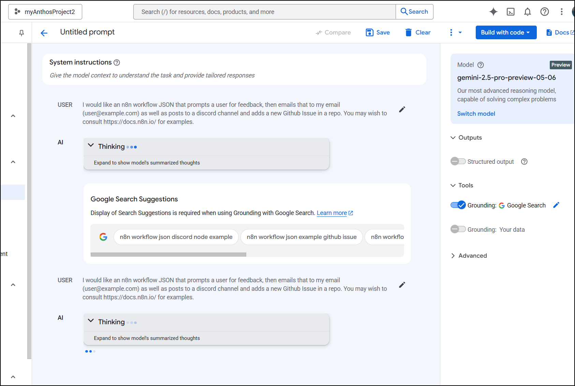Click the search suggestions horizontal scrollbar

(x=168, y=255)
